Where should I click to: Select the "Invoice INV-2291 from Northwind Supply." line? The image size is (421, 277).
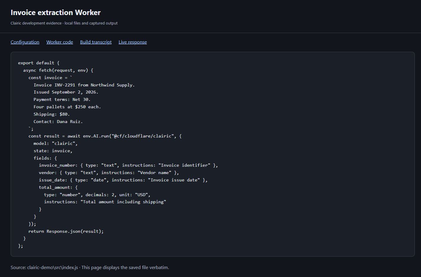coord(84,85)
